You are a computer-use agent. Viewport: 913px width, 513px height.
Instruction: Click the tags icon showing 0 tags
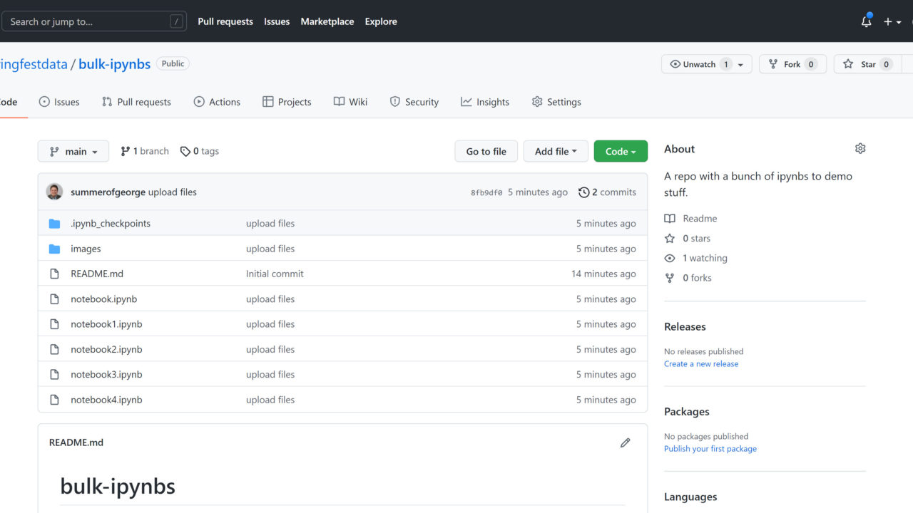[x=185, y=151]
